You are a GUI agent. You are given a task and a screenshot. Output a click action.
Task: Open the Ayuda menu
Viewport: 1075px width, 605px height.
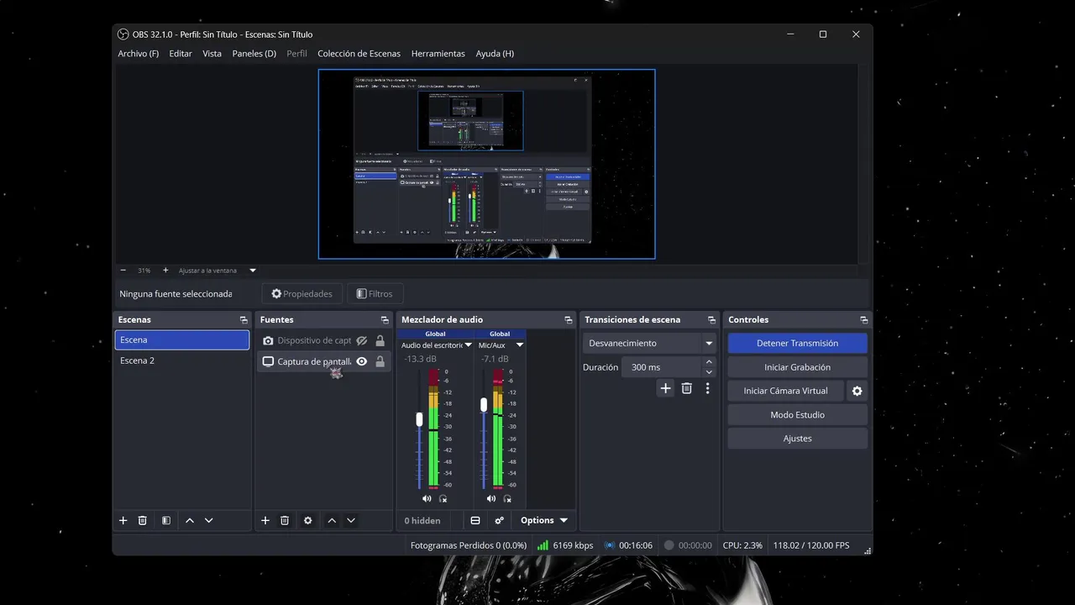pyautogui.click(x=495, y=54)
